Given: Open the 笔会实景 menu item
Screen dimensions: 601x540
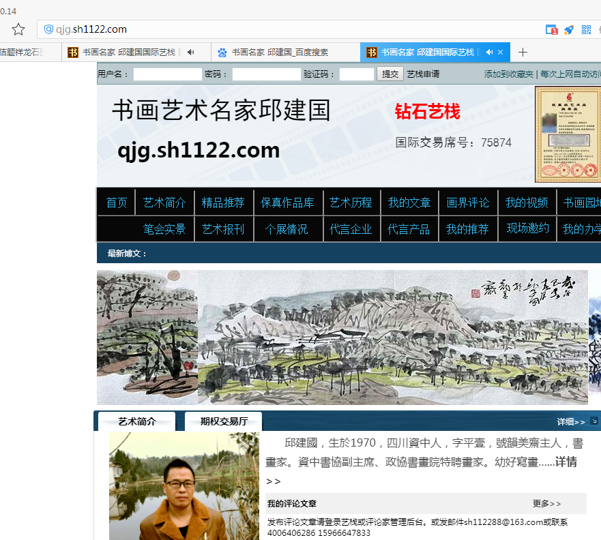Looking at the screenshot, I should (x=164, y=229).
